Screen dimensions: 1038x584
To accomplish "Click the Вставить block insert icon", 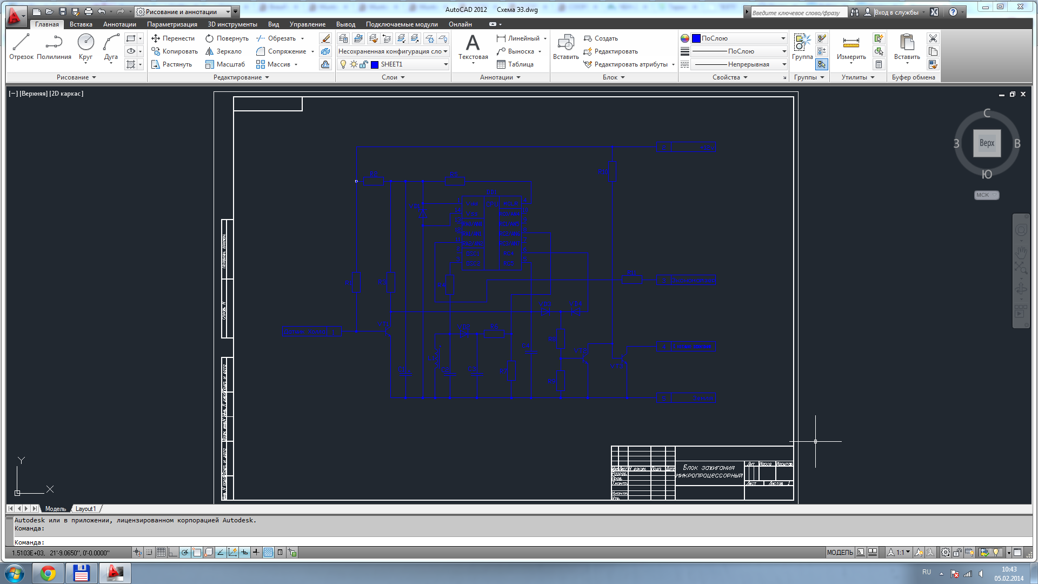I will tap(565, 47).
